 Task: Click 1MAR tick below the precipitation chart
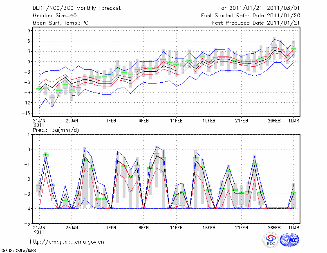[x=294, y=227]
